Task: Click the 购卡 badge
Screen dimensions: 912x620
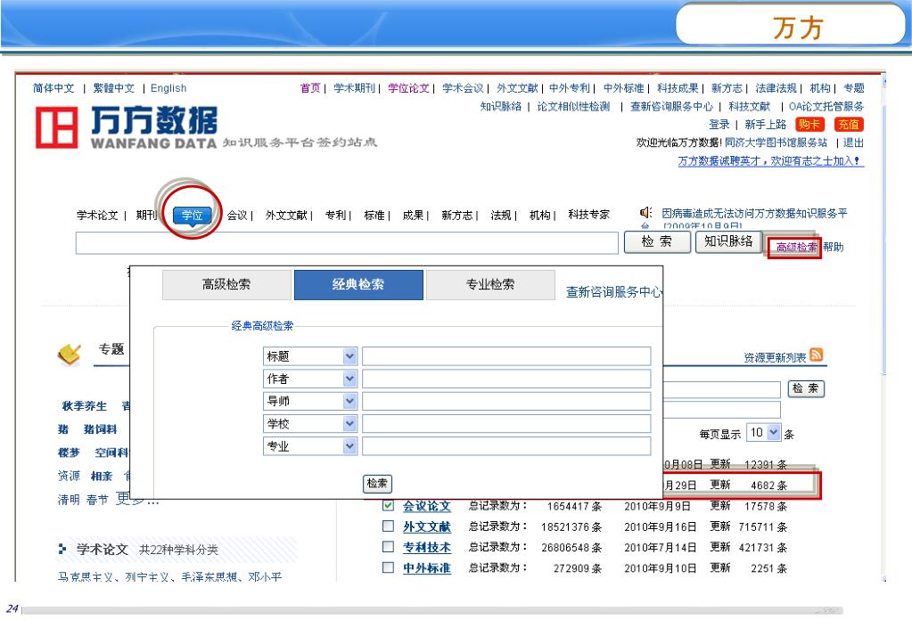Action: [809, 125]
